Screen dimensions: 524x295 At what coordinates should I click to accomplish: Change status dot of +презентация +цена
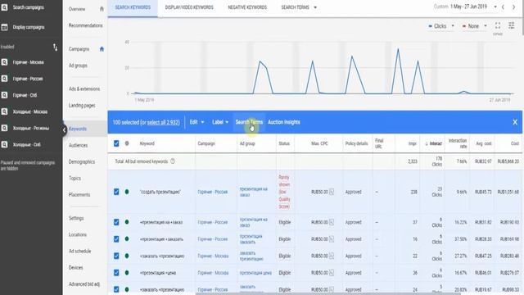[x=127, y=273]
